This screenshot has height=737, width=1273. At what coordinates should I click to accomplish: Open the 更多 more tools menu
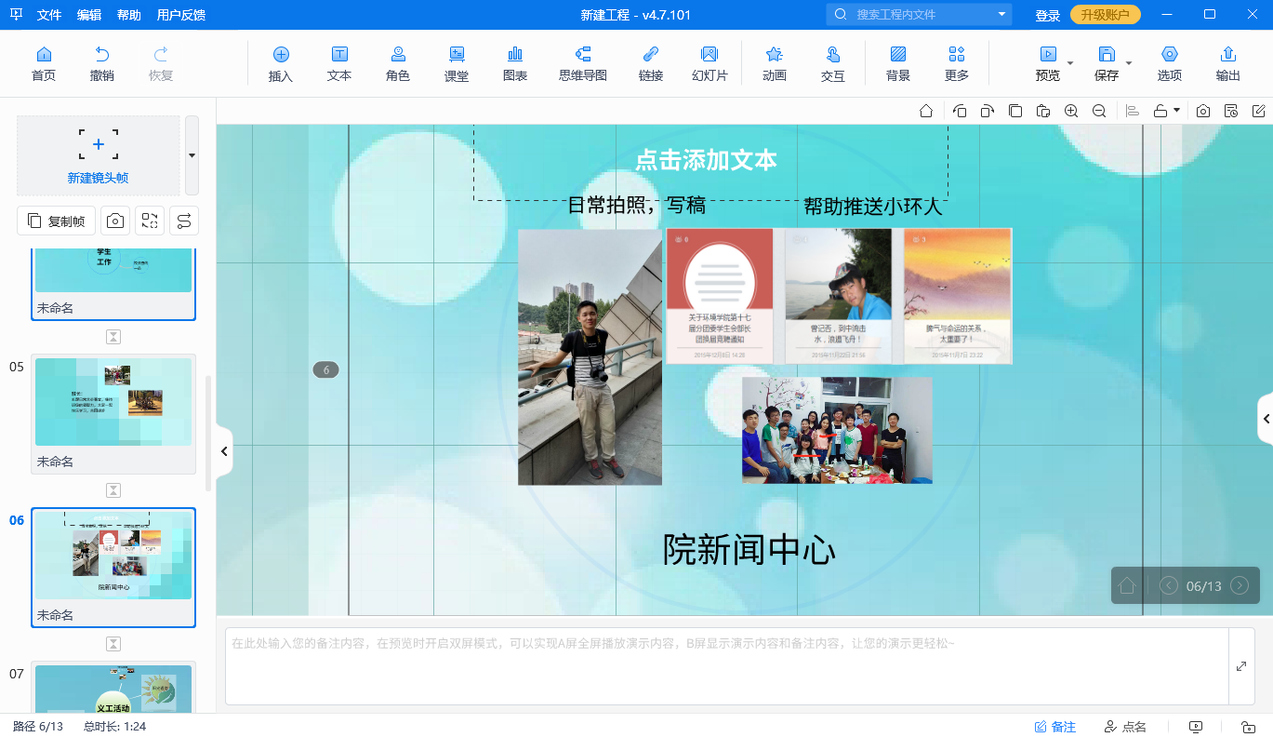click(x=957, y=63)
